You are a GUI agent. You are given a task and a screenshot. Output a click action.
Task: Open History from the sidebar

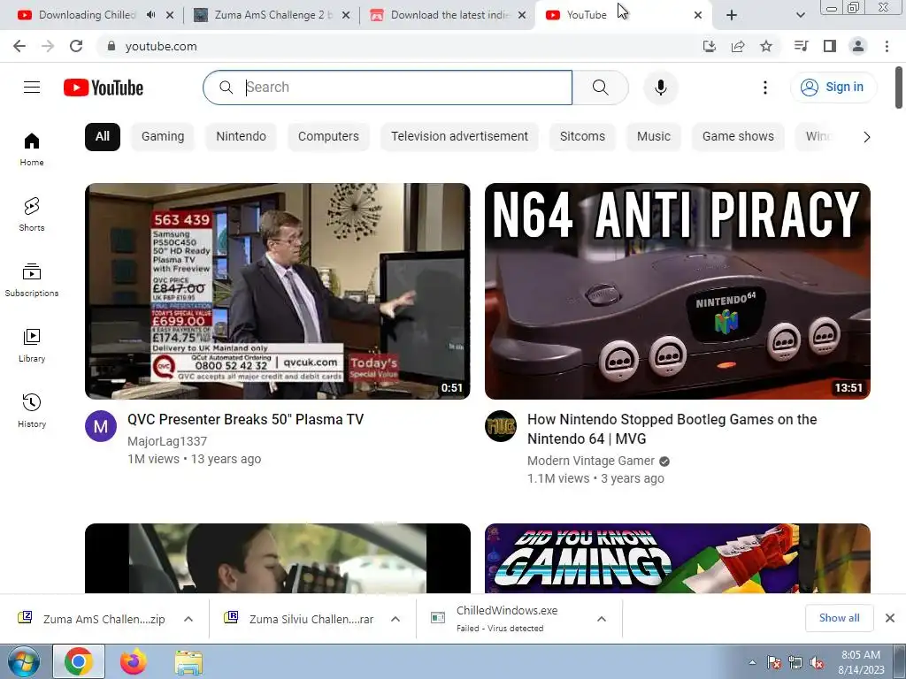click(32, 410)
